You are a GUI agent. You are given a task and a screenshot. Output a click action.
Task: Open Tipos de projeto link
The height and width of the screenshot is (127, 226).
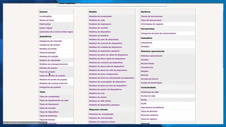tap(47, 72)
